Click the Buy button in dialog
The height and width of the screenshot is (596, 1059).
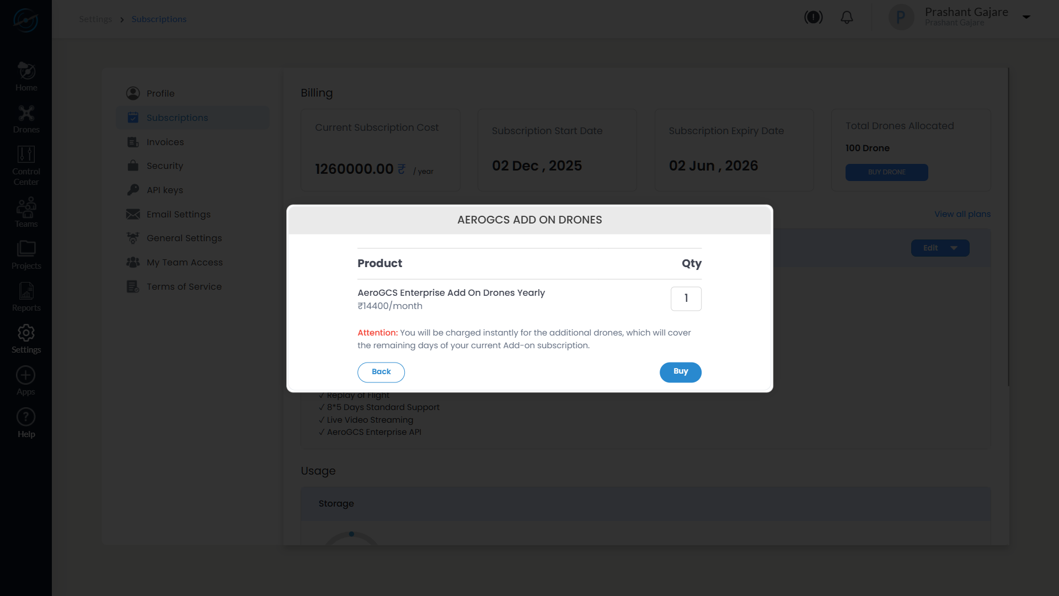680,372
